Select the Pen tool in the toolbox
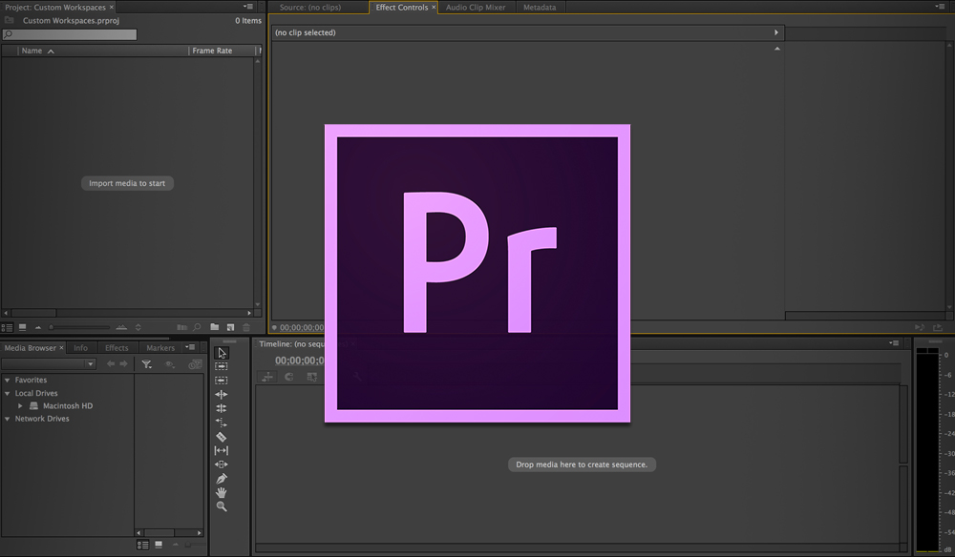 pyautogui.click(x=222, y=479)
